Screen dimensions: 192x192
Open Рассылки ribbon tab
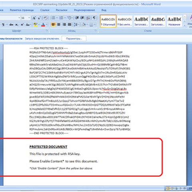62,10
